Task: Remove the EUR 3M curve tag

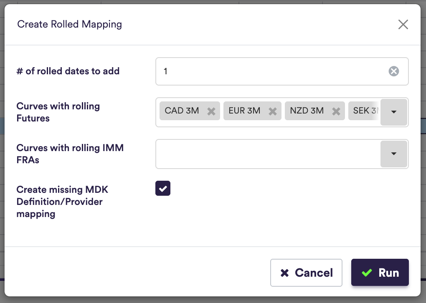Action: (273, 111)
